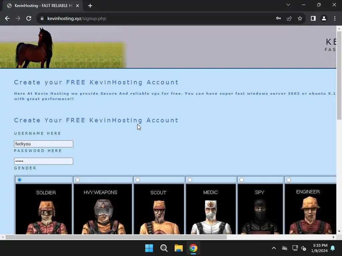
Task: Click the OneDrive cloud tray icon
Action: coord(285,248)
